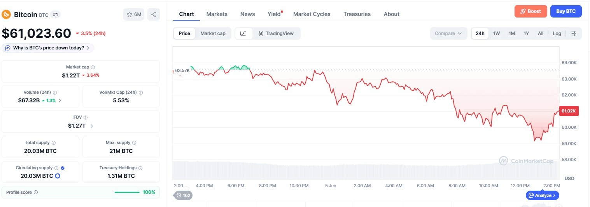Click the verified badge next to Circulating supply
This screenshot has width=590, height=207.
click(x=63, y=168)
